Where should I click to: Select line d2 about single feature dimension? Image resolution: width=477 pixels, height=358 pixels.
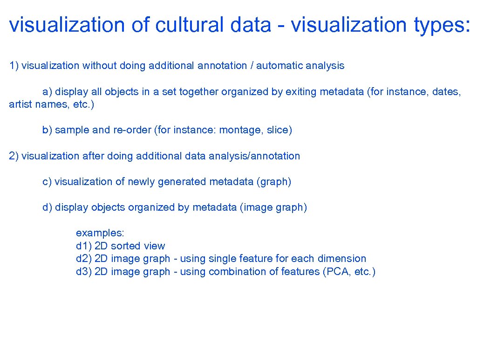coord(221,259)
